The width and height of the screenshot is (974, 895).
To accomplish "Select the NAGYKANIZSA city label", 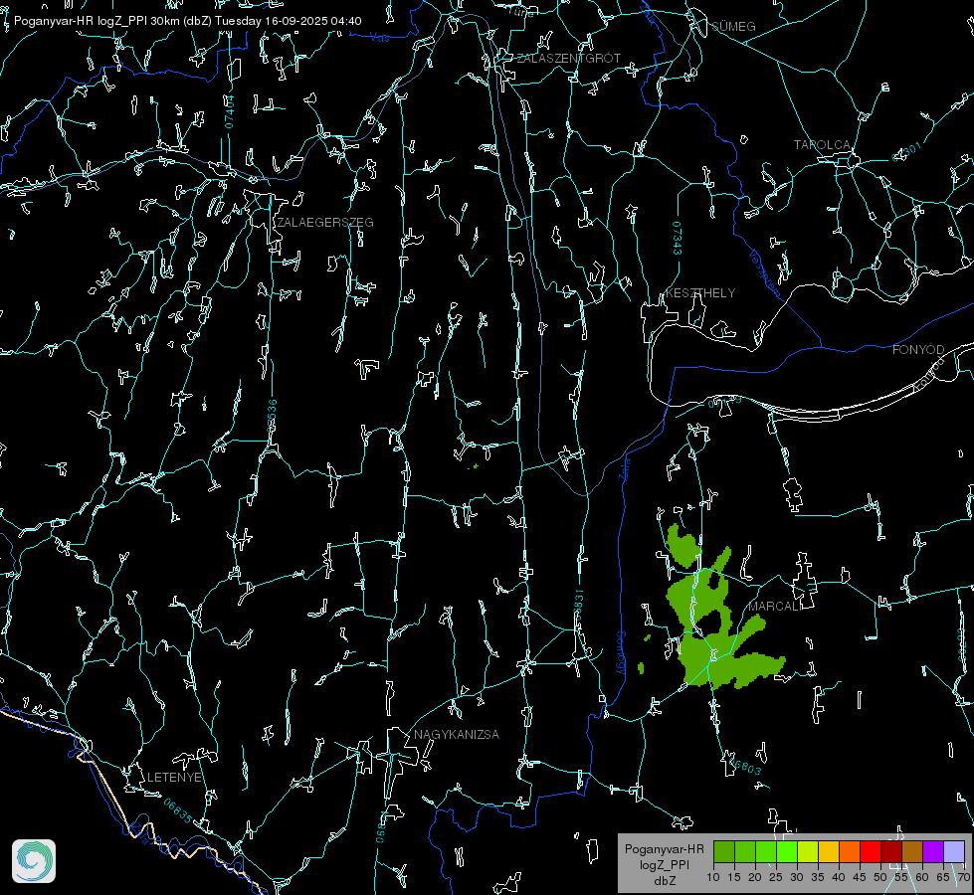I will coord(457,735).
